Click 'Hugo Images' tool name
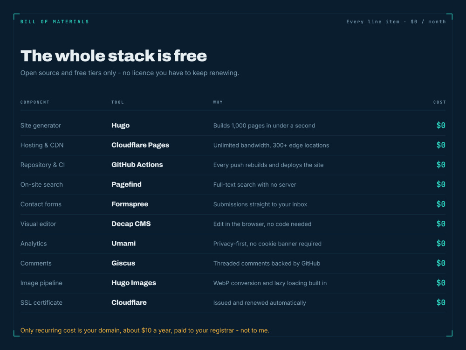Image resolution: width=466 pixels, height=350 pixels. click(x=134, y=283)
